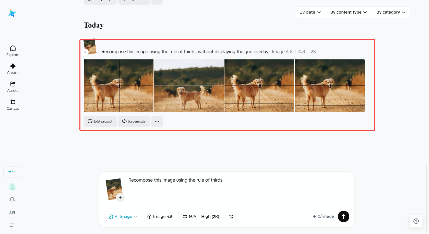Click Edit prompt below the generated images

coord(100,121)
